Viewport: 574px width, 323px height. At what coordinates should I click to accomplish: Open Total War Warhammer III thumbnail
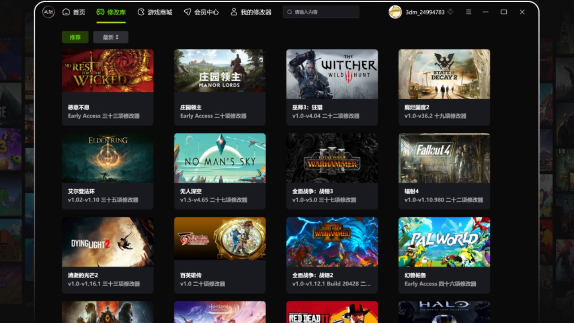click(x=332, y=158)
